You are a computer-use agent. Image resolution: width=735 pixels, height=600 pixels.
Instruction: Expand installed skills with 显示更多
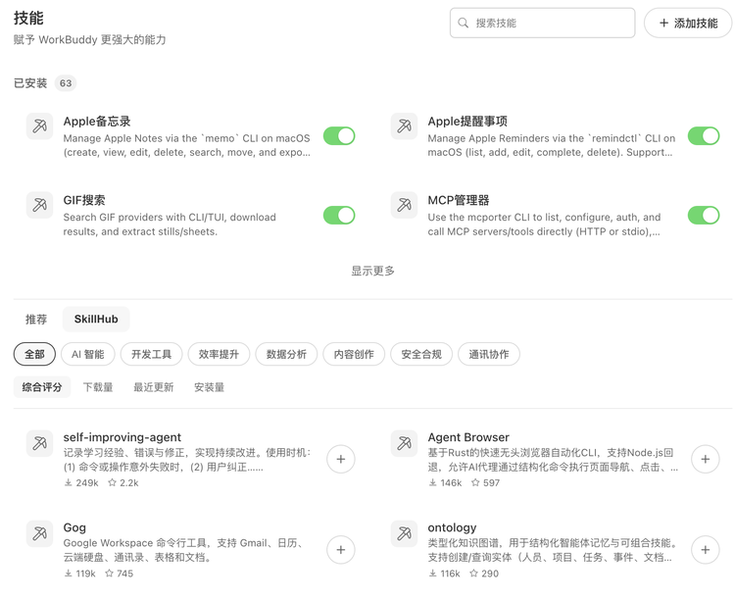[x=372, y=271]
